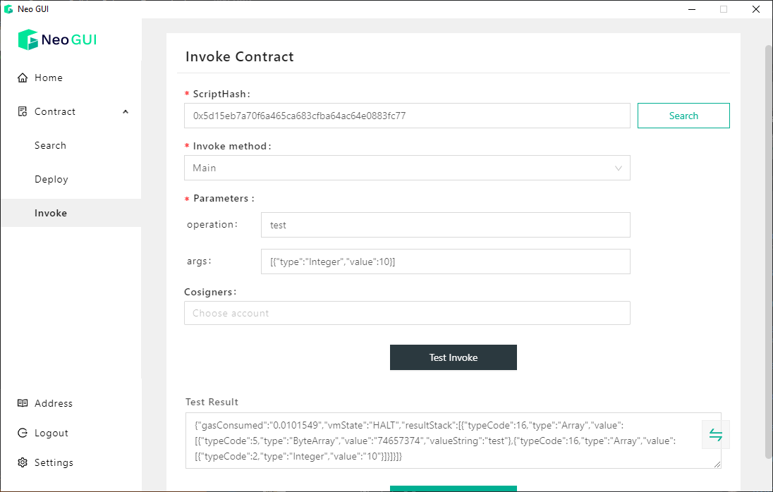
Task: Click the swap arrows icon beside Test Result
Action: pyautogui.click(x=715, y=435)
